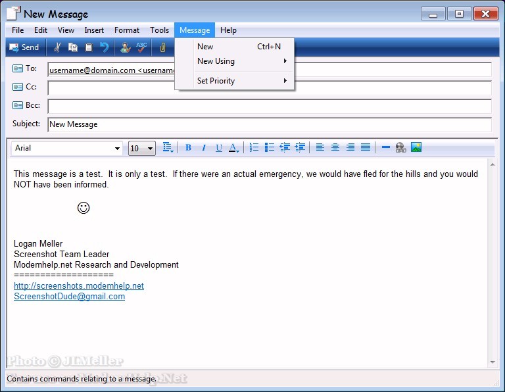The image size is (505, 392).
Task: Run spell check with the ABC icon
Action: click(141, 47)
